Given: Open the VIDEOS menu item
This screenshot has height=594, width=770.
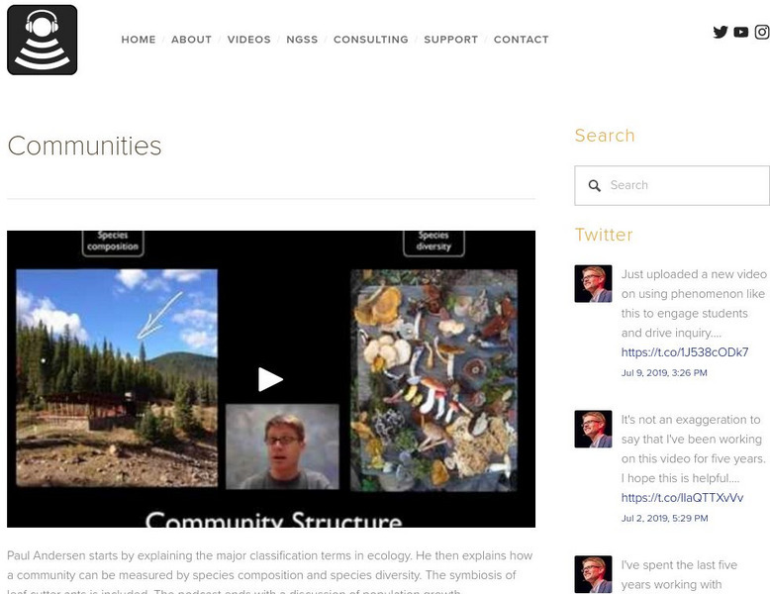Looking at the screenshot, I should coord(249,40).
